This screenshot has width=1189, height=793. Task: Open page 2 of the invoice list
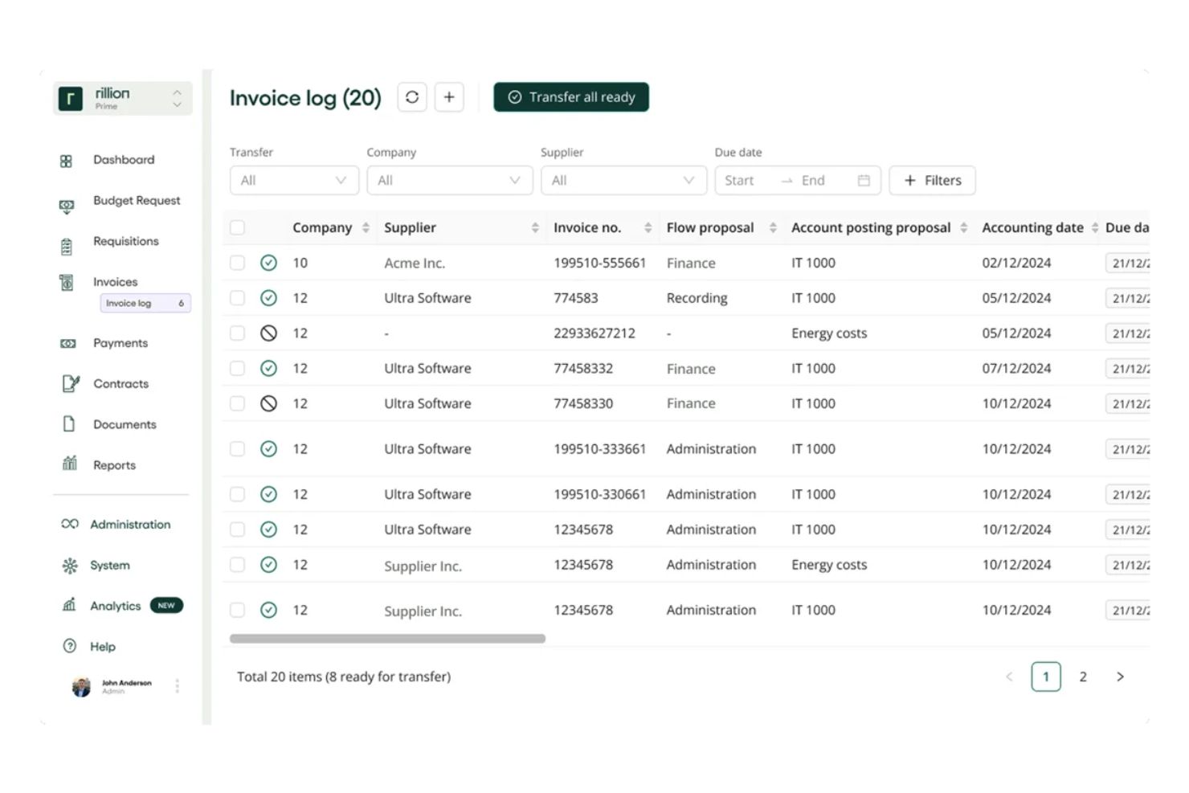[x=1083, y=677]
